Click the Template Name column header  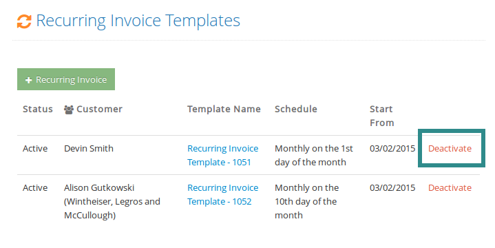tap(224, 109)
